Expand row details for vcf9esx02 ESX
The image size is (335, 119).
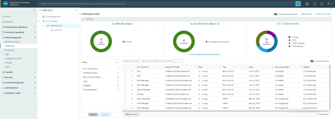(132, 76)
